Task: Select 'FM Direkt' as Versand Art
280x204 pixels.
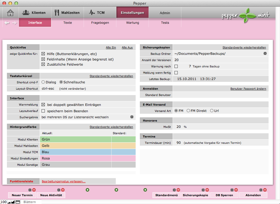Action: point(188,111)
